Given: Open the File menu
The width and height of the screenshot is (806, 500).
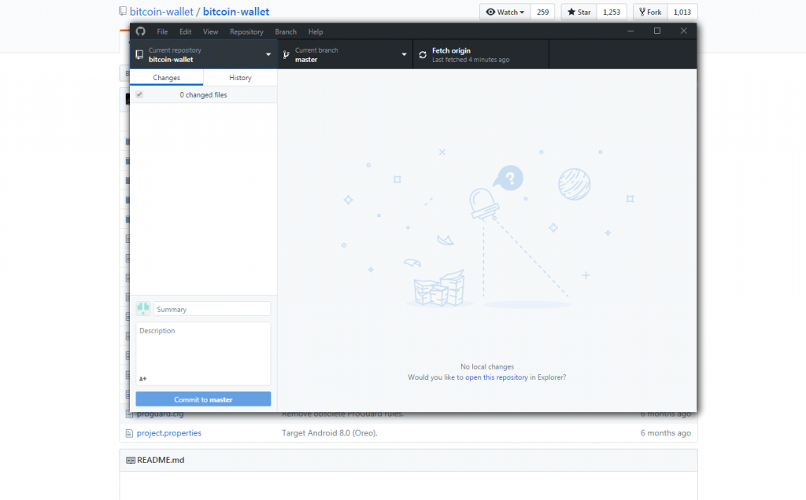Looking at the screenshot, I should click(162, 31).
